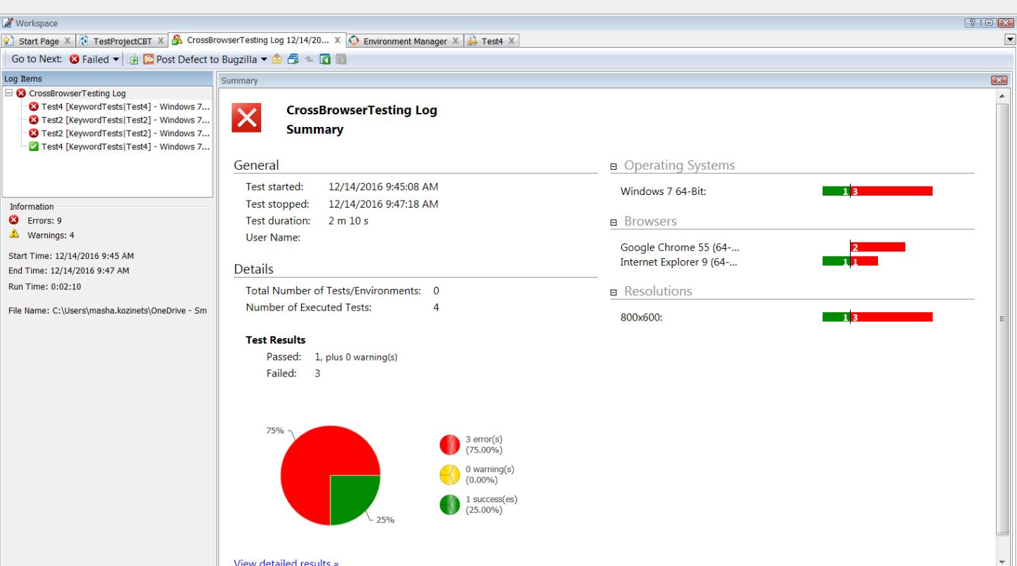Select the CrossBrowserTesting Log 12/14/20... tab
Screen dimensions: 1017x566
[258, 41]
